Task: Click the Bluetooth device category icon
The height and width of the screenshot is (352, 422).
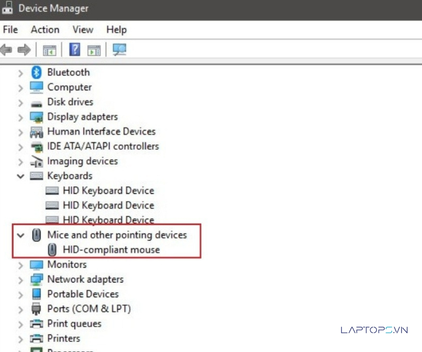Action: pyautogui.click(x=37, y=73)
